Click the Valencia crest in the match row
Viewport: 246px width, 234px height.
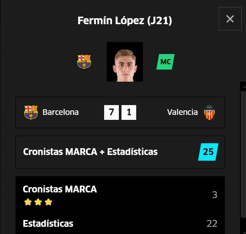tap(209, 112)
